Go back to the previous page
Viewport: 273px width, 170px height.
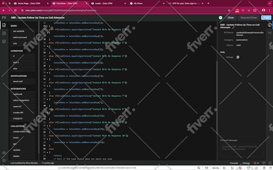point(4,10)
